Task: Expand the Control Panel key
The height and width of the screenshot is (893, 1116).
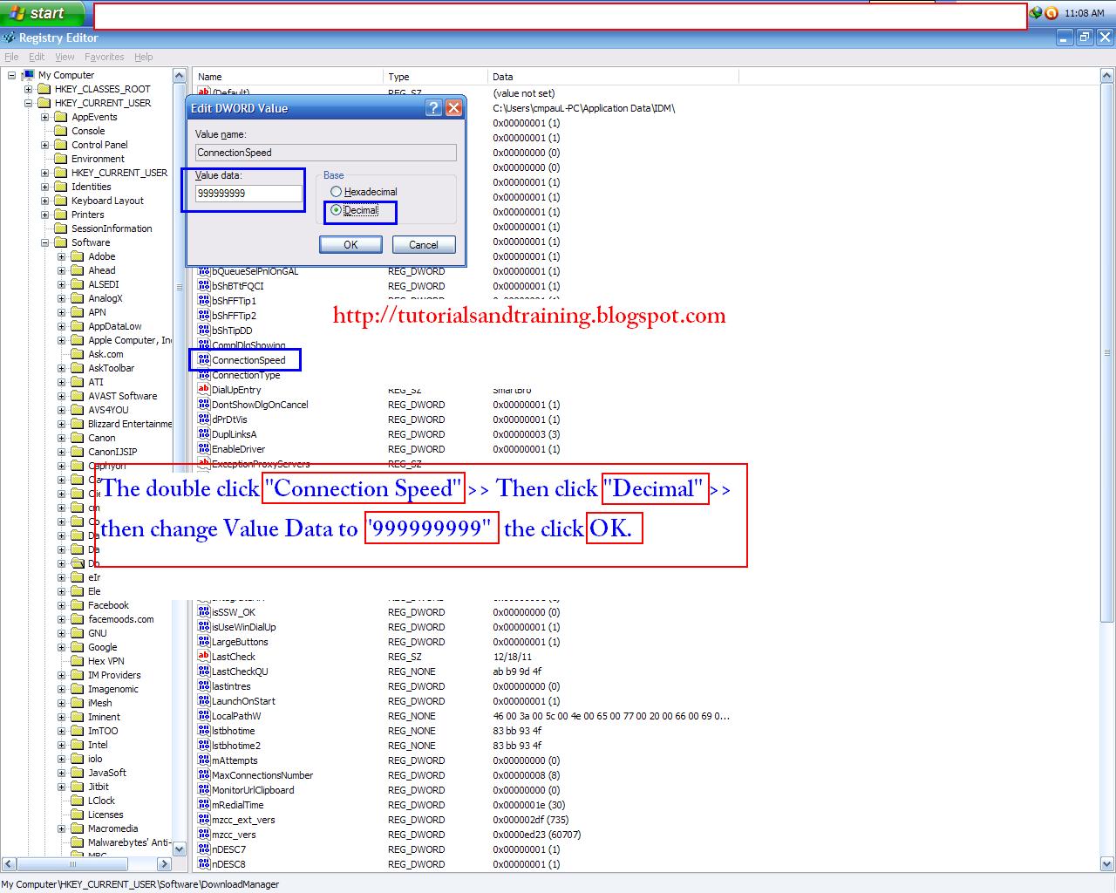Action: (45, 145)
